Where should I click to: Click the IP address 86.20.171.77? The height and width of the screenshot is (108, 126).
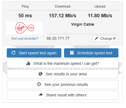click(x=58, y=38)
